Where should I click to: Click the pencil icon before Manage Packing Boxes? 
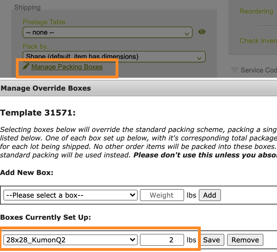(x=26, y=67)
